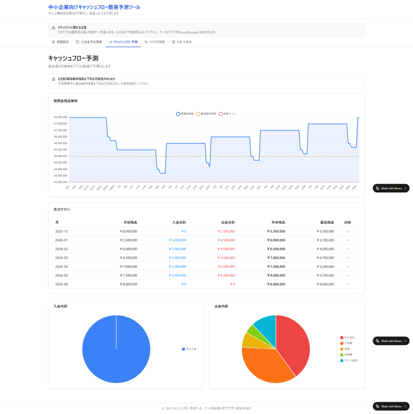Click the warning triangle in セキュリティに関する注意 banner
This screenshot has width=413, height=414.
coord(53,27)
